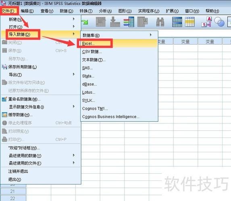Screen dimensions: 231x201
Task: Click the Insert variable yellow table icon
Action: [190, 22]
